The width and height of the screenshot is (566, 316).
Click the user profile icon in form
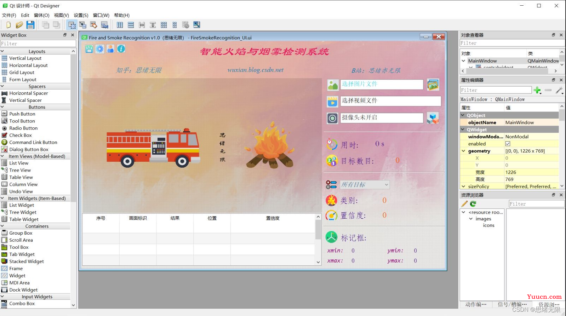[110, 49]
